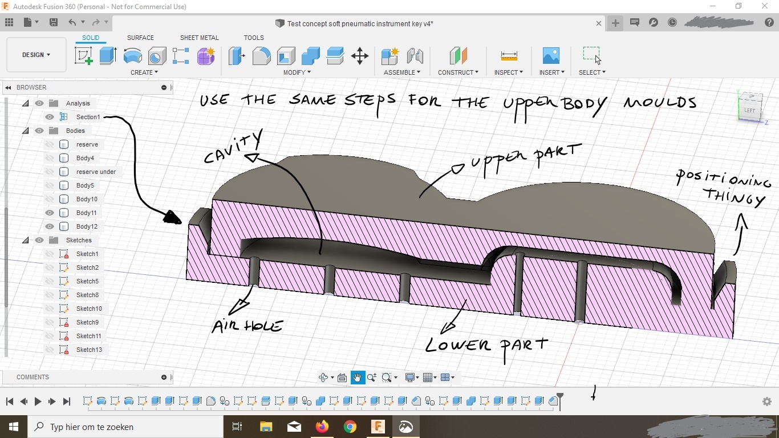Screen dimensions: 779x438
Task: Go to the end of timeline
Action: (x=66, y=401)
